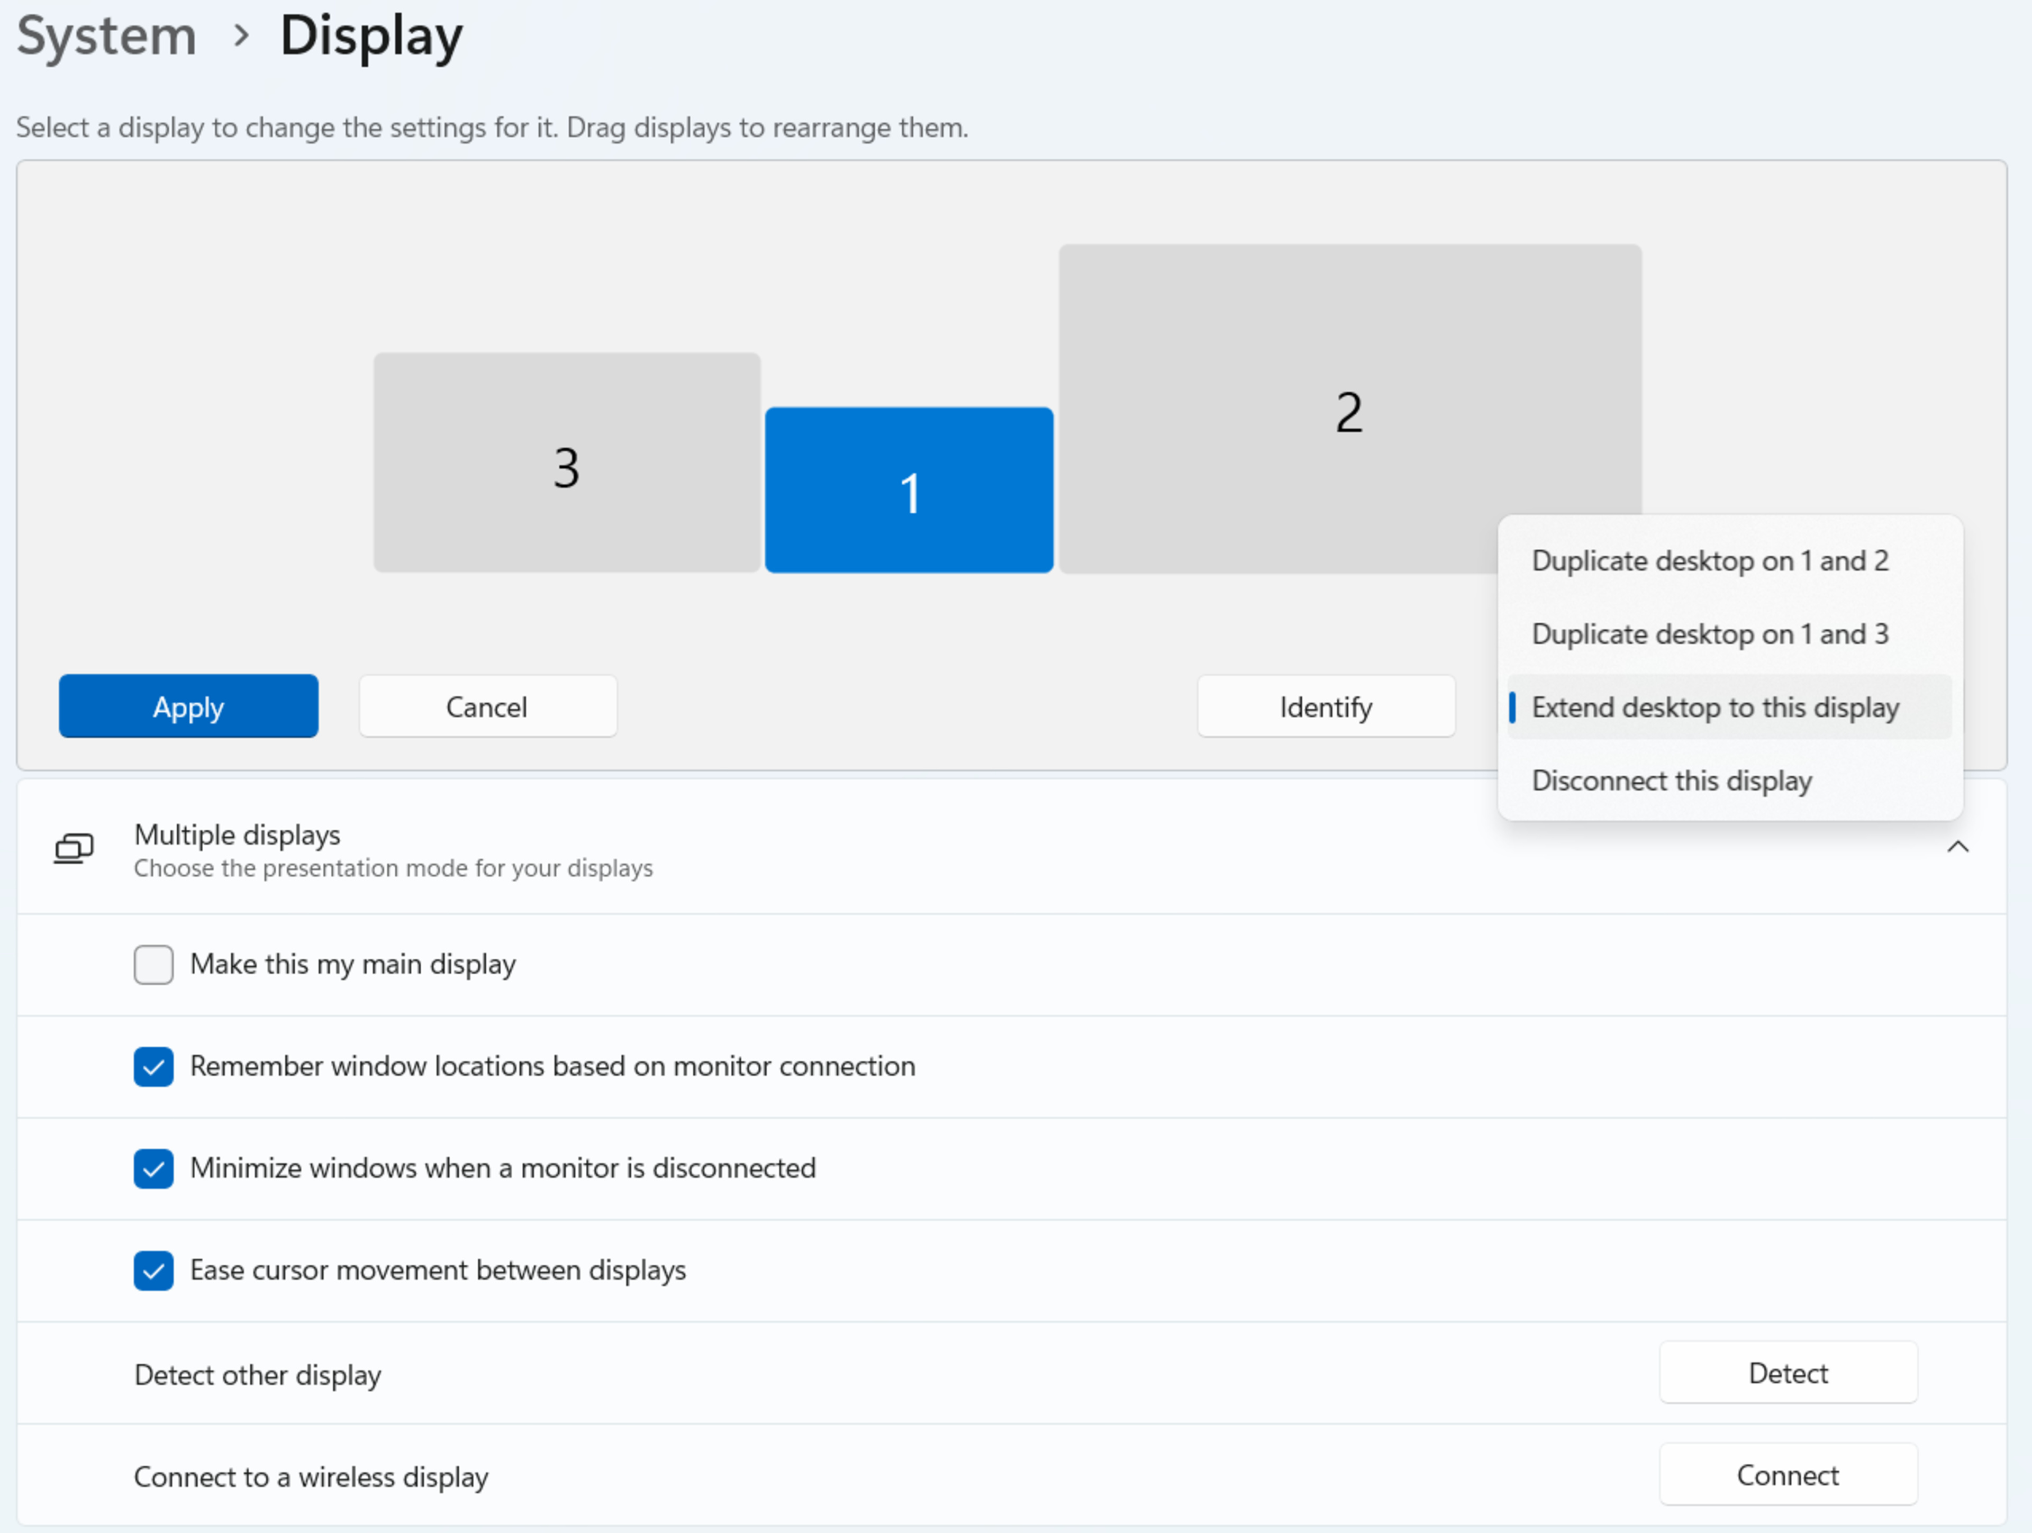
Task: Hit the Identify button
Action: [x=1325, y=707]
